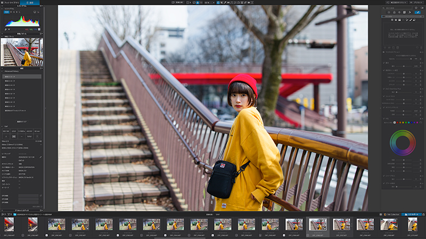Activate the red-eye tool icon in toolbar
426x239 pixels.
(x=249, y=3)
